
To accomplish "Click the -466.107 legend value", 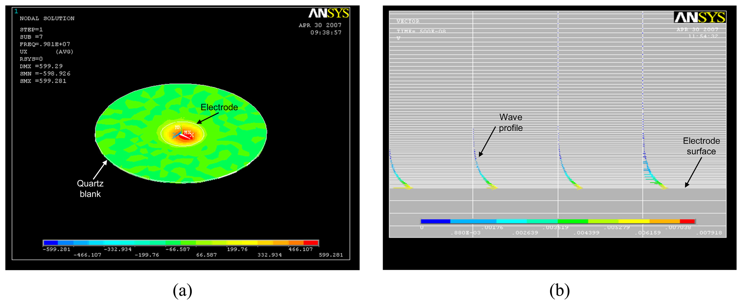I will coord(87,255).
